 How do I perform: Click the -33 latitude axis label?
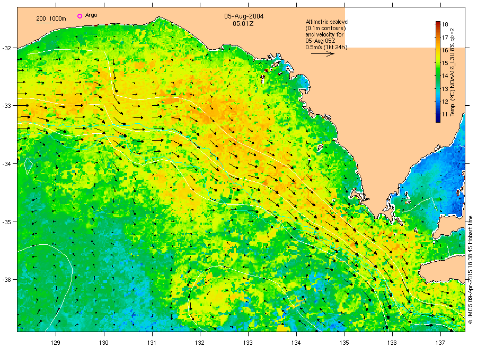pos(6,106)
